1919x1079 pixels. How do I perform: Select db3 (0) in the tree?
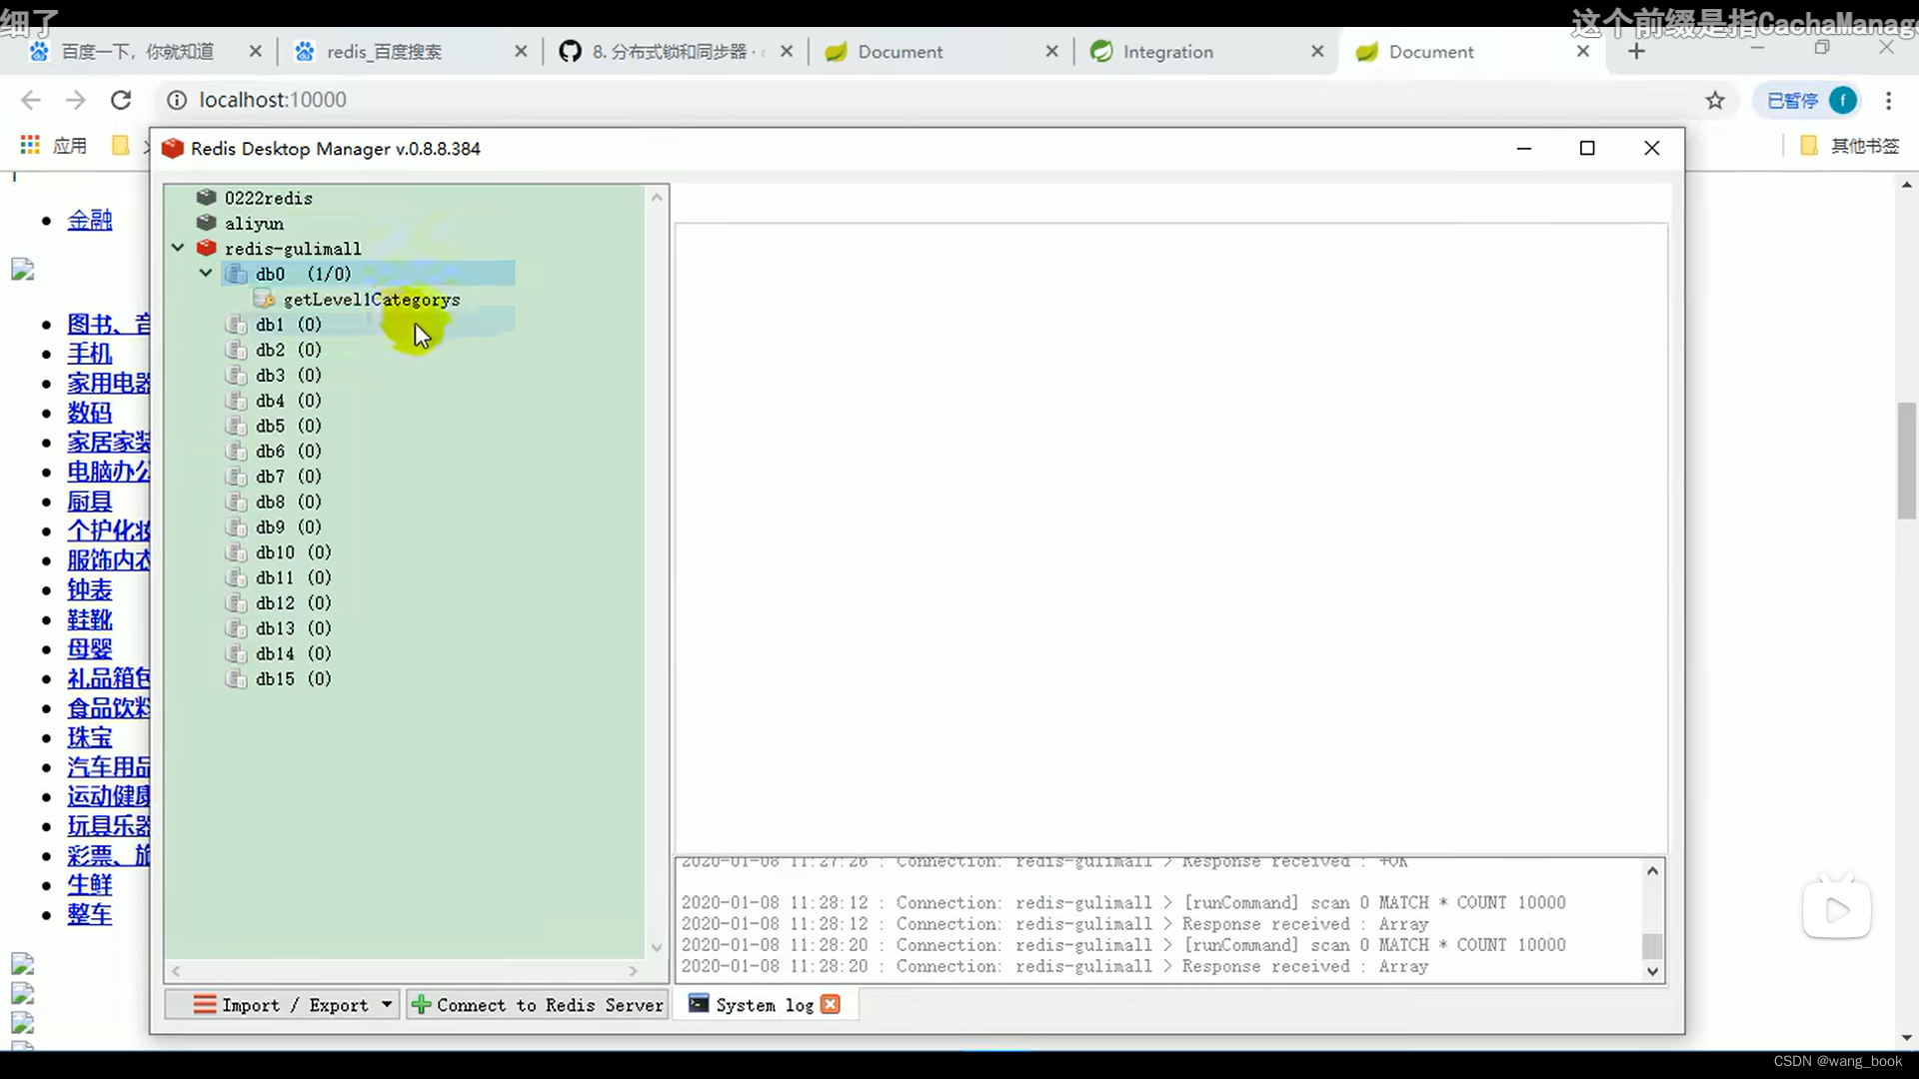pos(288,375)
